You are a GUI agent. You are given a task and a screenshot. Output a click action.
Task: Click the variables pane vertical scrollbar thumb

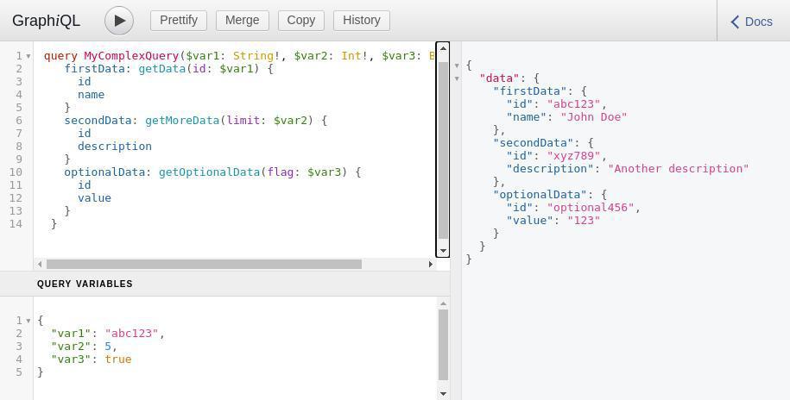[x=443, y=345]
